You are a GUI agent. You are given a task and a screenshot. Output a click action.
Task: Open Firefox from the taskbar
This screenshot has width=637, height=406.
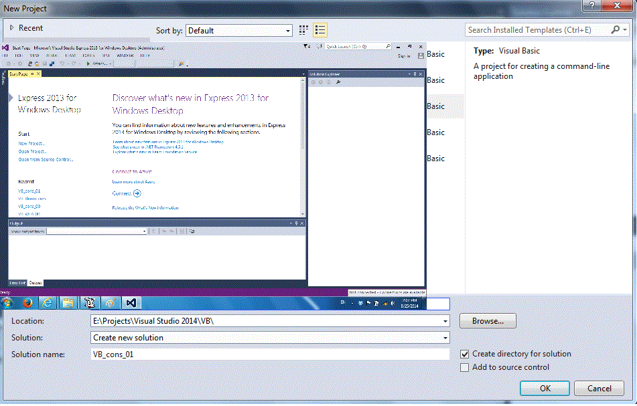click(x=27, y=303)
